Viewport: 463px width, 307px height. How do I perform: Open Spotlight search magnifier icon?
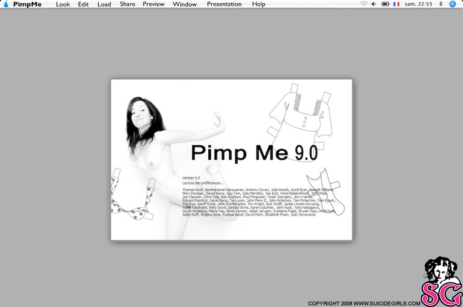(452, 4)
